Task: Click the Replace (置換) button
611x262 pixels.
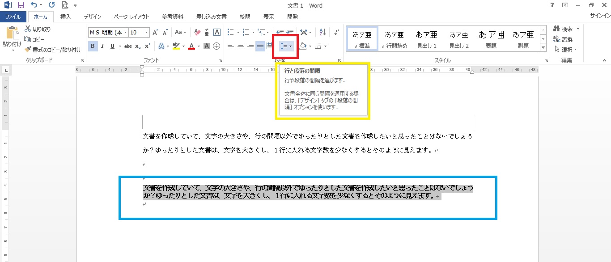Action: (563, 39)
